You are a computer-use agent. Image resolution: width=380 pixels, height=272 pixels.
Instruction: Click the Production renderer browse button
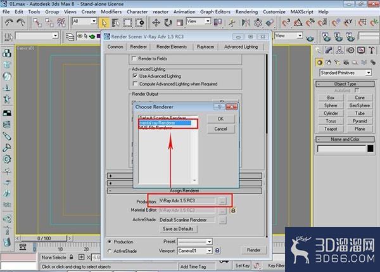tap(222, 201)
